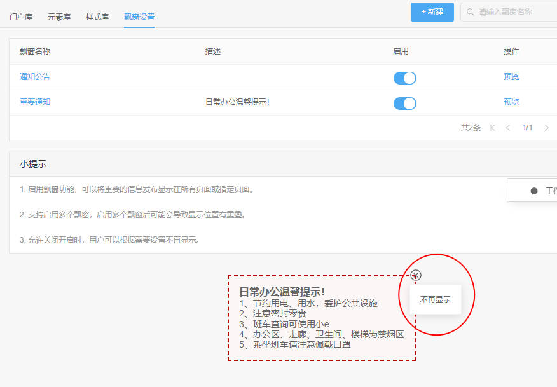Disable the 重要通知 toggle switch

point(404,104)
